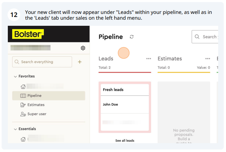
Task: Click the home icon under Essentials
Action: click(23, 139)
